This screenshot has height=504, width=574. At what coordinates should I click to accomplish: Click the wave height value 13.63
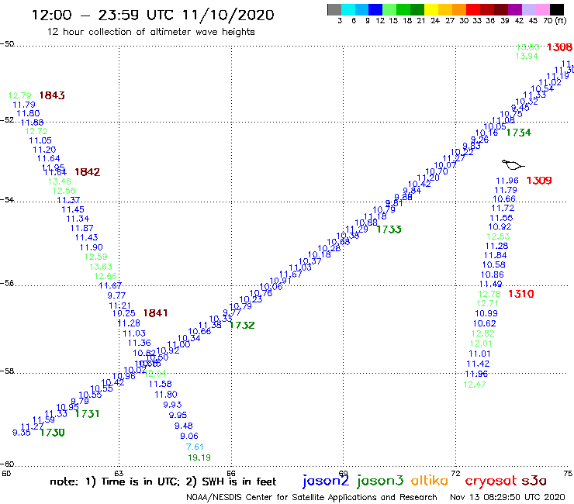(x=101, y=267)
